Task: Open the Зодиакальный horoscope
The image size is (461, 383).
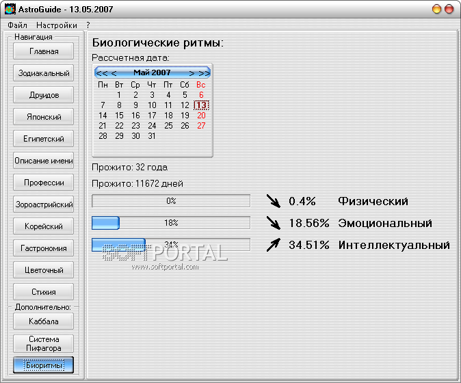Action: coord(44,73)
